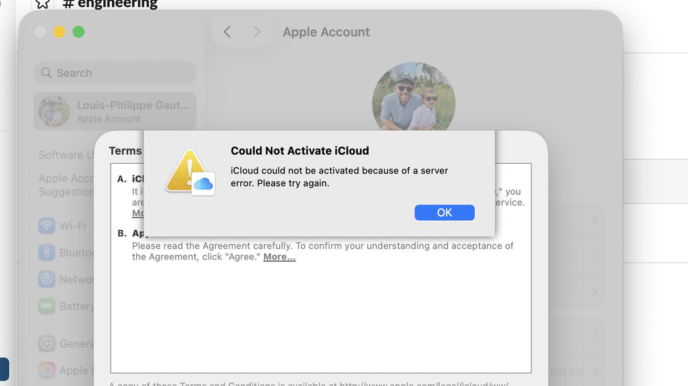The width and height of the screenshot is (688, 386).
Task: Click 'Could Not Activate iCloud' heading
Action: click(x=300, y=151)
